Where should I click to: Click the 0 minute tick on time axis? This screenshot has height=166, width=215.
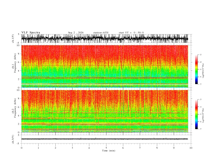[21, 148]
